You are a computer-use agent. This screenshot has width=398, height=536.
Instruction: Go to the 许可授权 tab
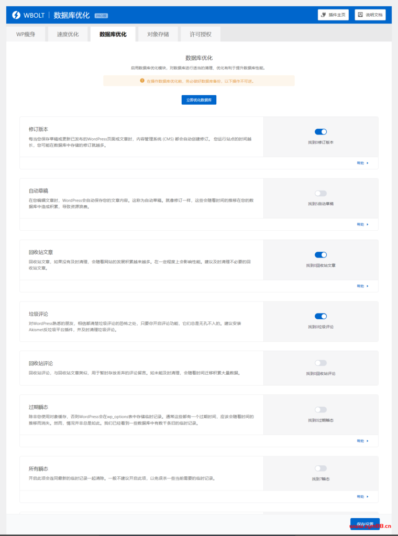[201, 34]
